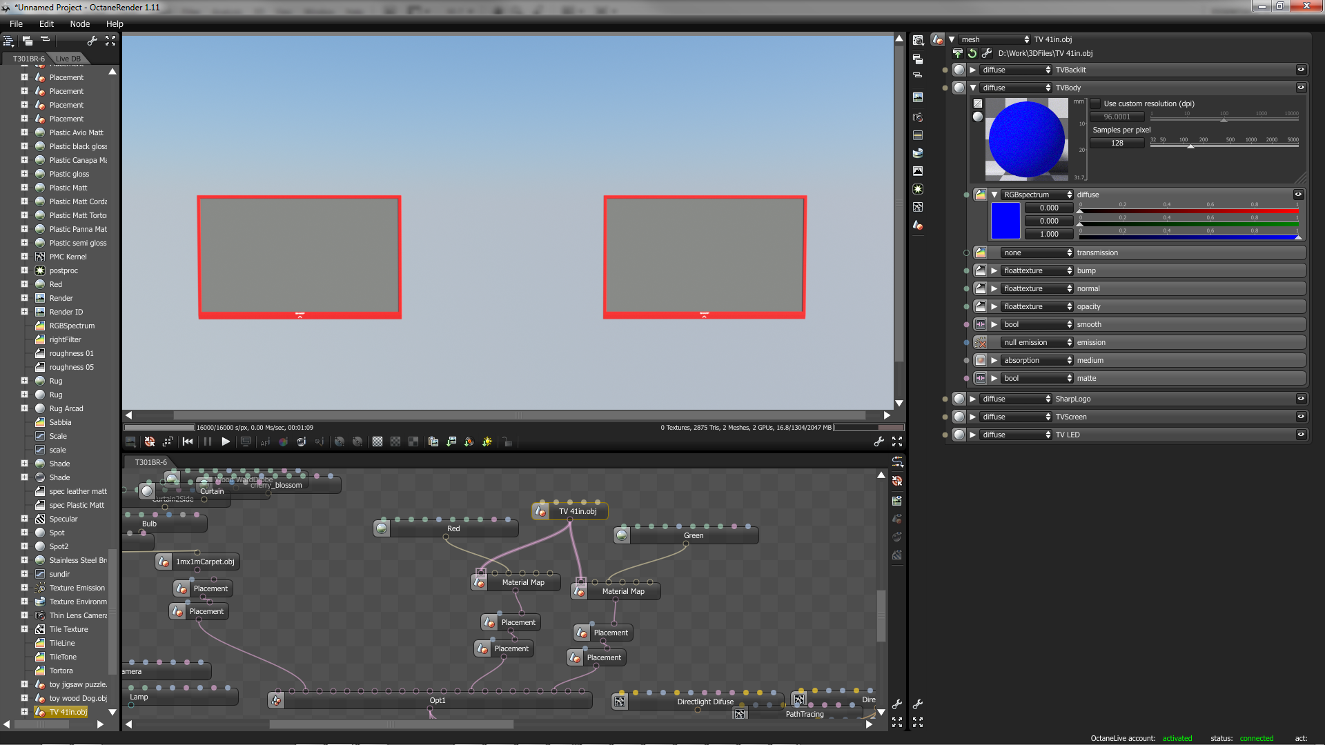Click the save render image icon
Screen dimensions: 1325x745
(451, 441)
